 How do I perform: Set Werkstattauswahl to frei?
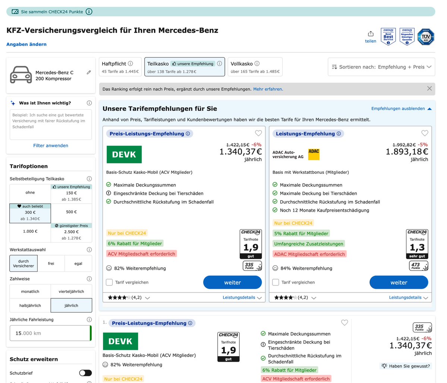pos(51,264)
